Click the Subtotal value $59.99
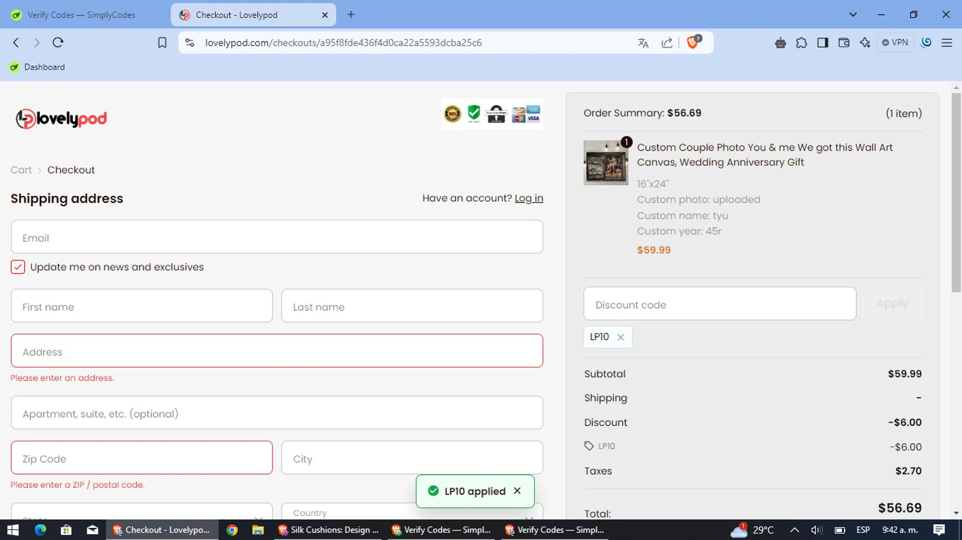 (x=904, y=374)
